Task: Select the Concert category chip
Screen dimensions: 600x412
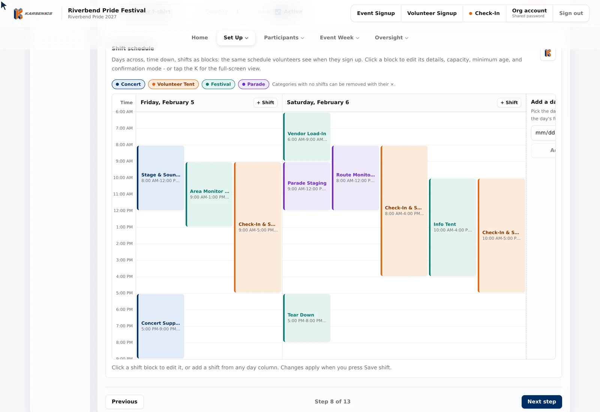Action: (x=128, y=84)
